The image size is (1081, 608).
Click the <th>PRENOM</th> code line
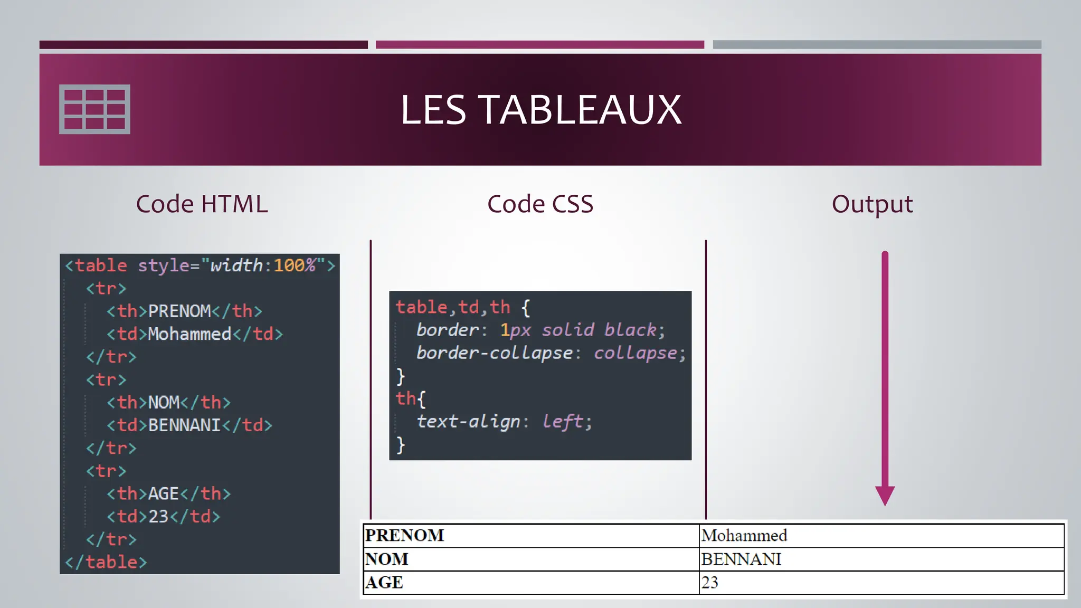pos(184,311)
